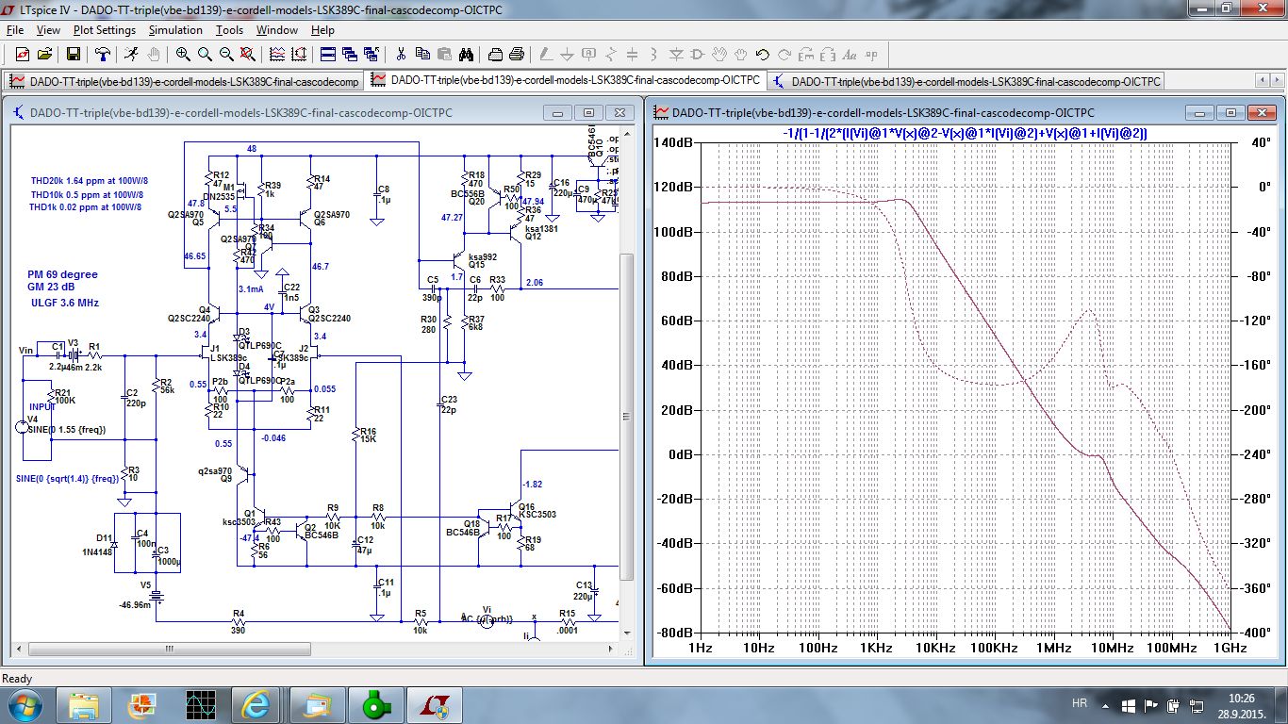
Task: Click the Zoom Out magnifier icon
Action: tap(226, 55)
